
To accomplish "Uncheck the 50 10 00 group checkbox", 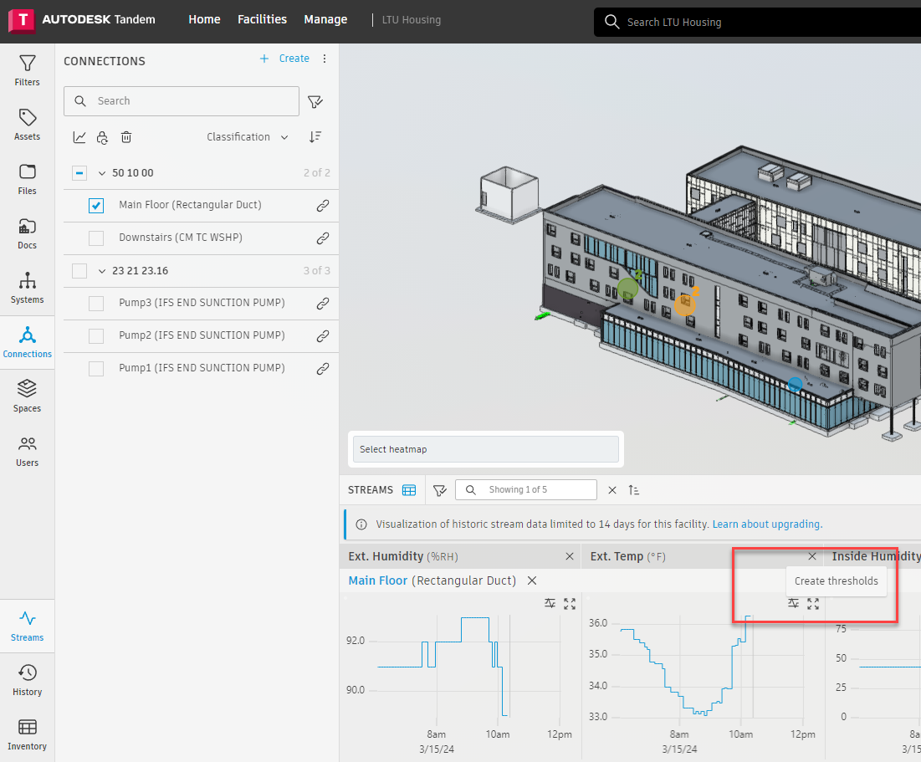I will tap(79, 173).
